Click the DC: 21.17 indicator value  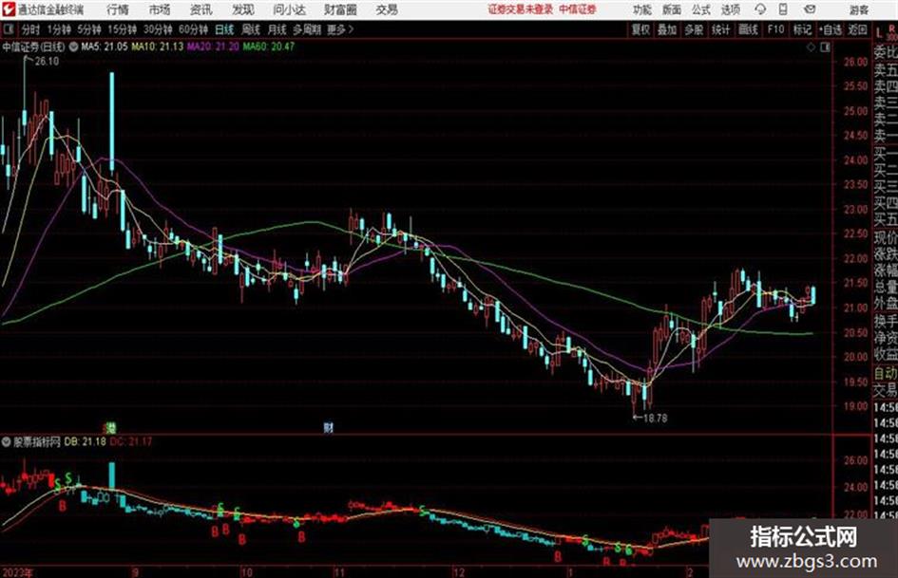(130, 441)
